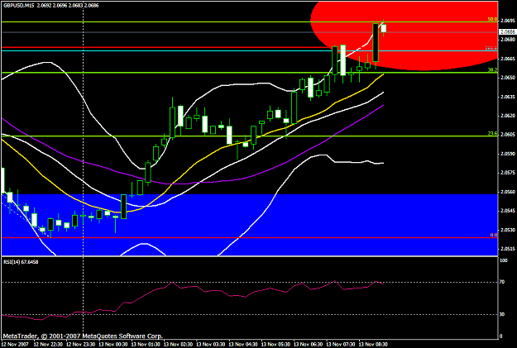The width and height of the screenshot is (517, 348).
Task: Select the RSI(14) 67.6458 indicator label
Action: pyautogui.click(x=21, y=262)
